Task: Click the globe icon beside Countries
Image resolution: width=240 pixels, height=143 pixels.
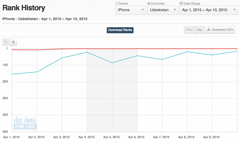Action: pos(149,4)
